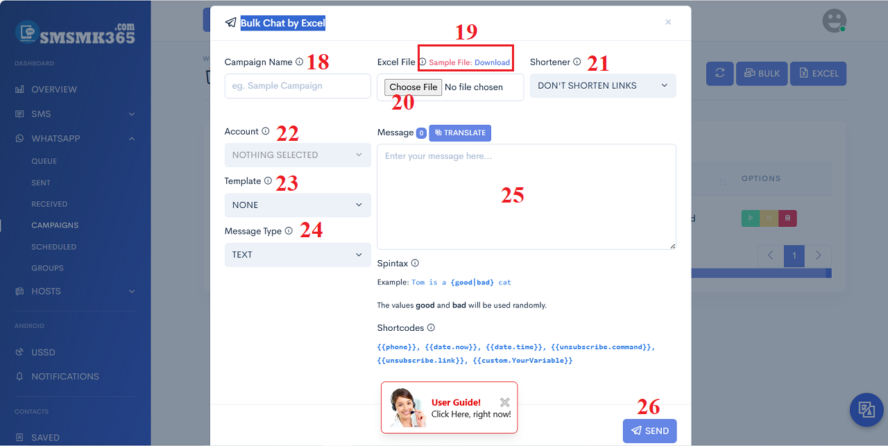
Task: Click the floating translate language button
Action: 866,409
